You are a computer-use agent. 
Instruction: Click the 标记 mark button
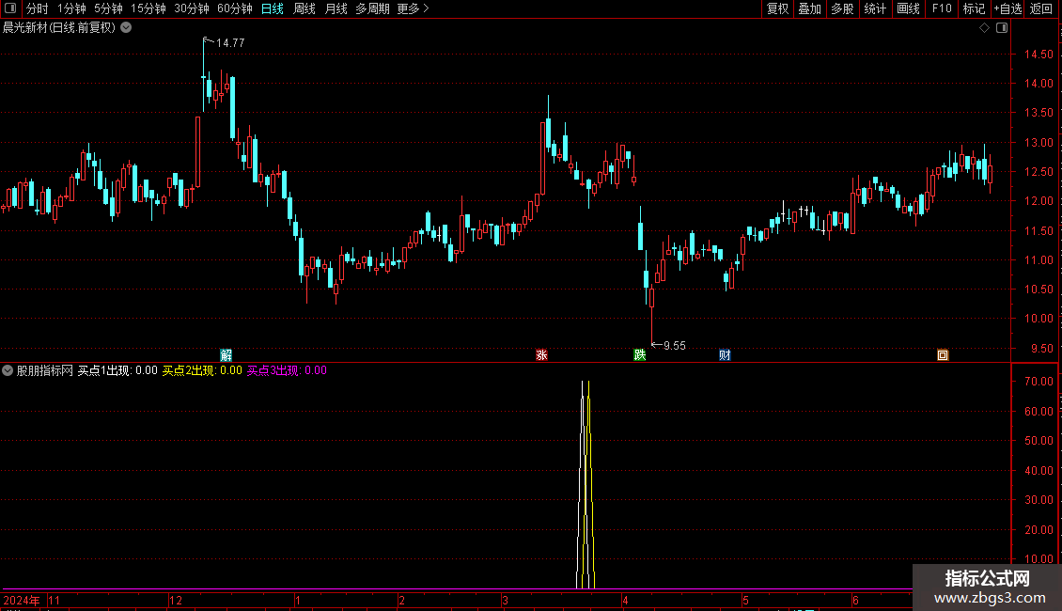(x=974, y=8)
